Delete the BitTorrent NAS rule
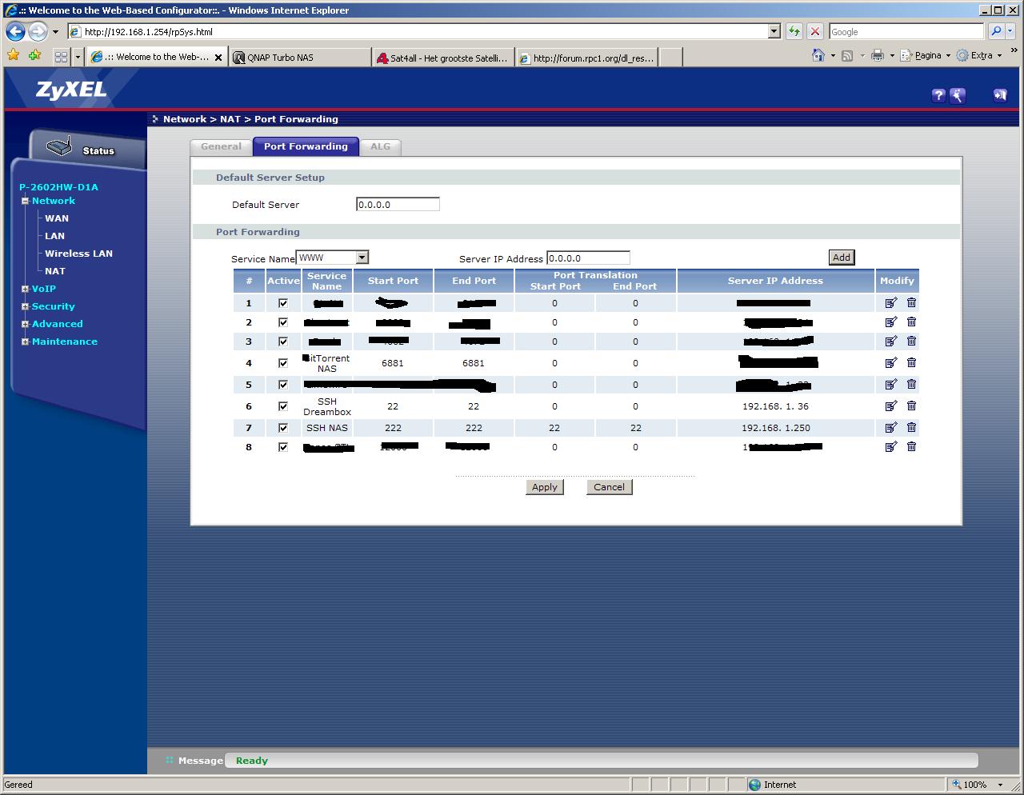The height and width of the screenshot is (795, 1024). pos(911,362)
